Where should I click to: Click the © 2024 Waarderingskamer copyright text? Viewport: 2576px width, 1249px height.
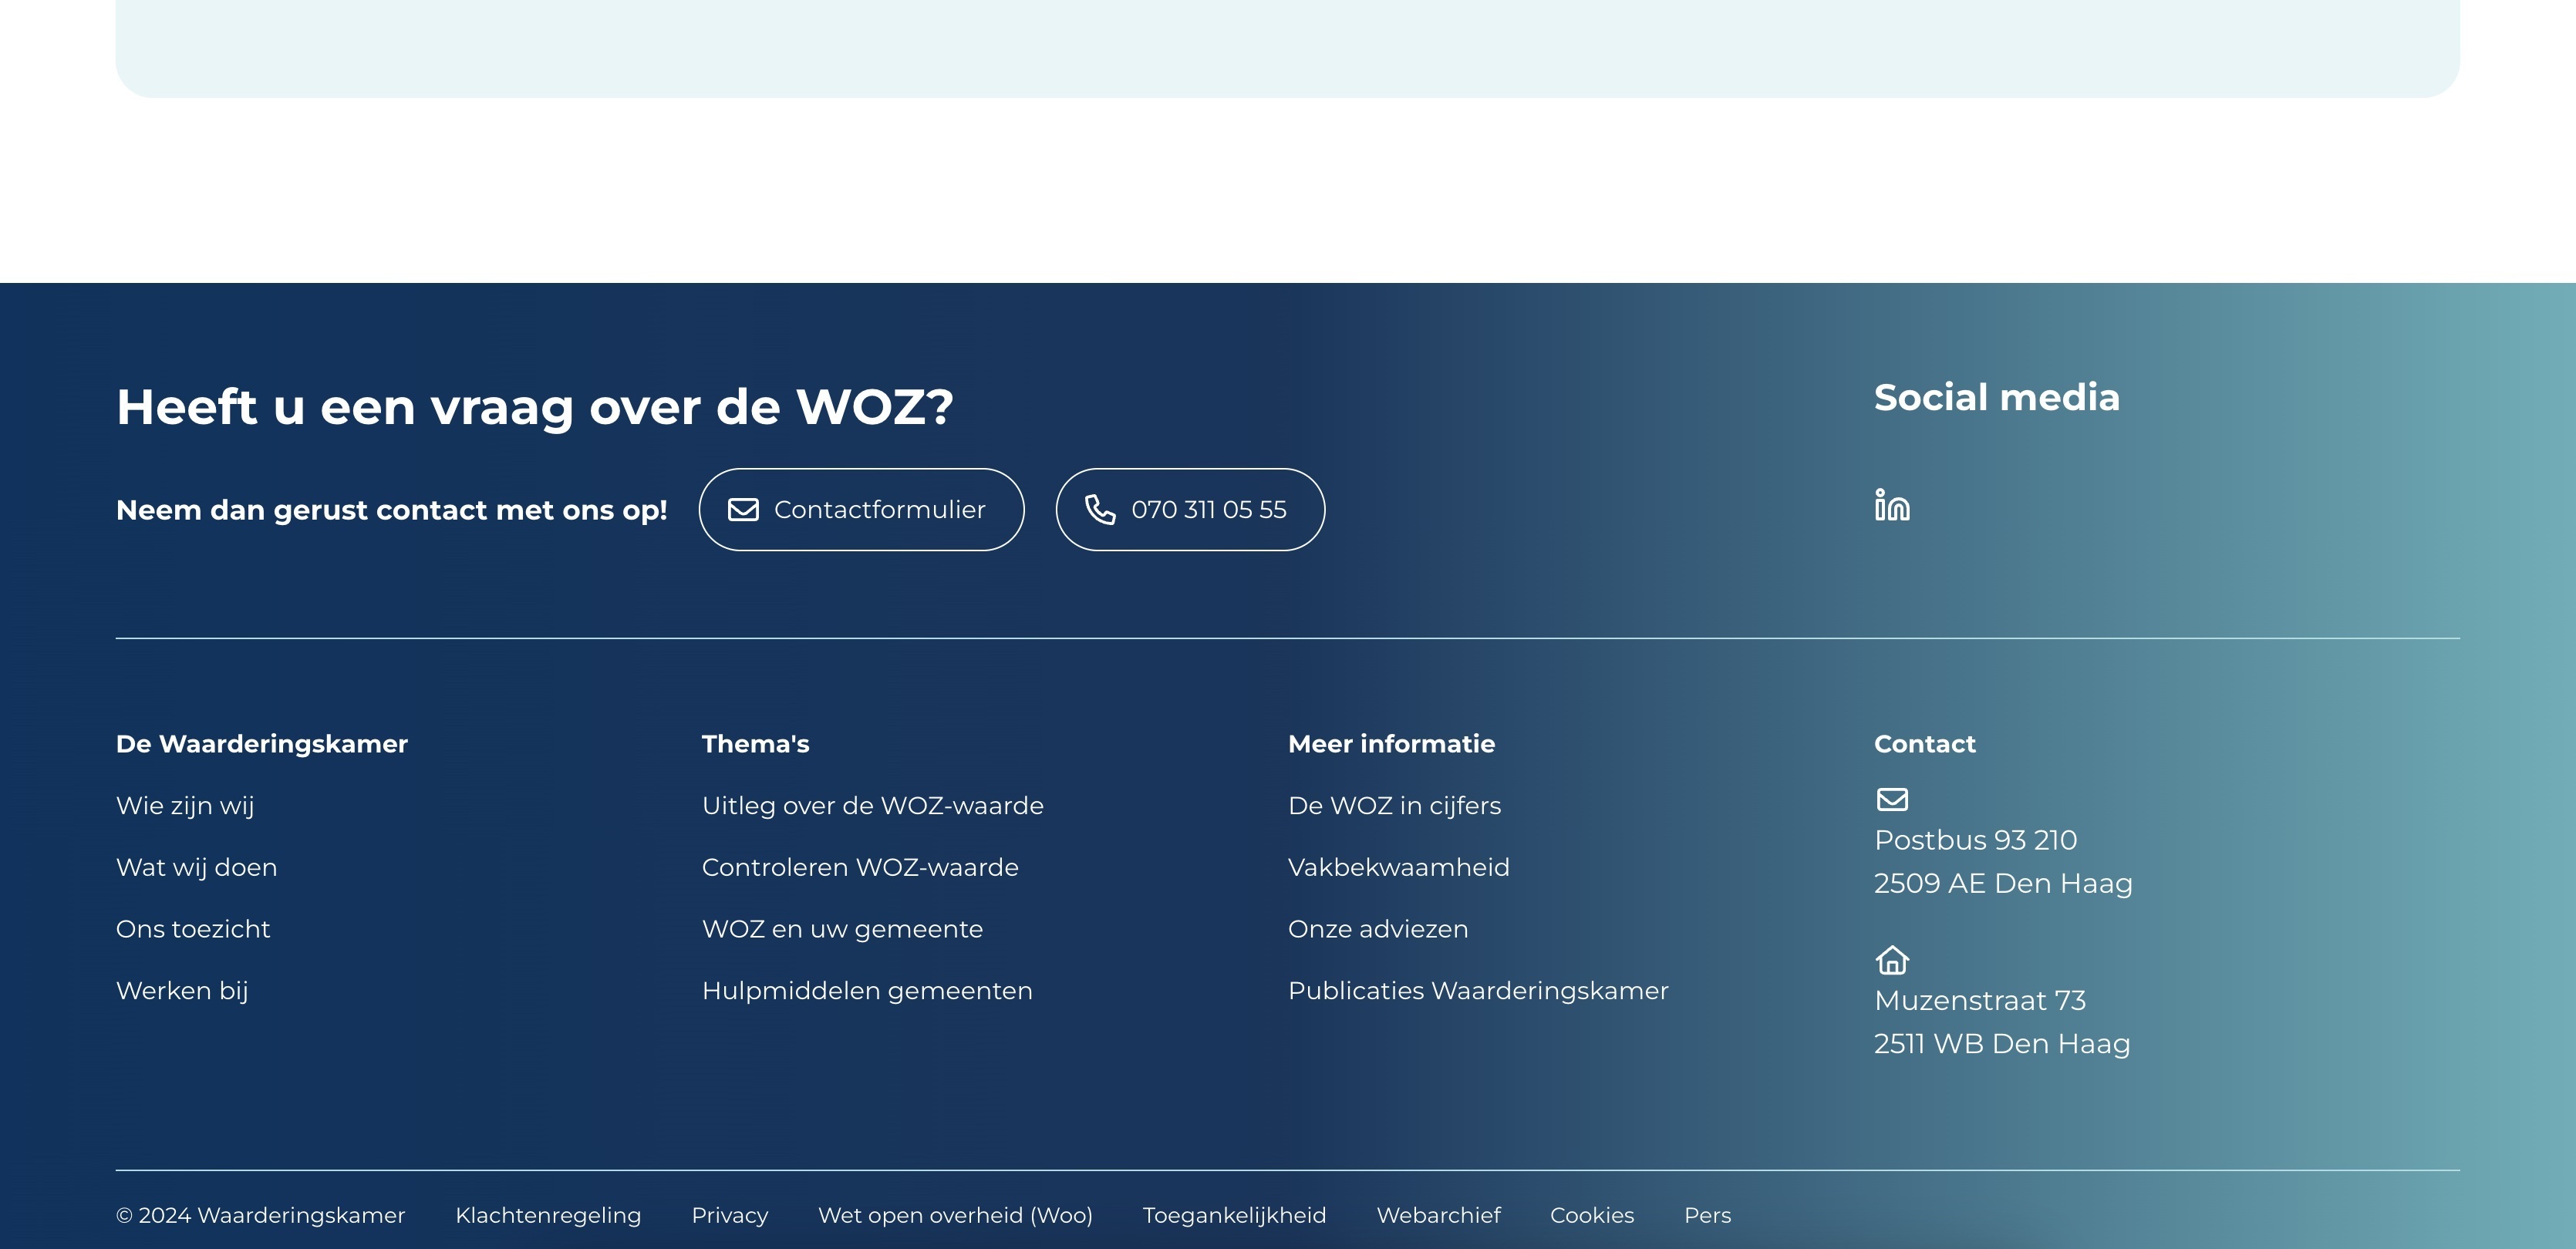[x=261, y=1215]
